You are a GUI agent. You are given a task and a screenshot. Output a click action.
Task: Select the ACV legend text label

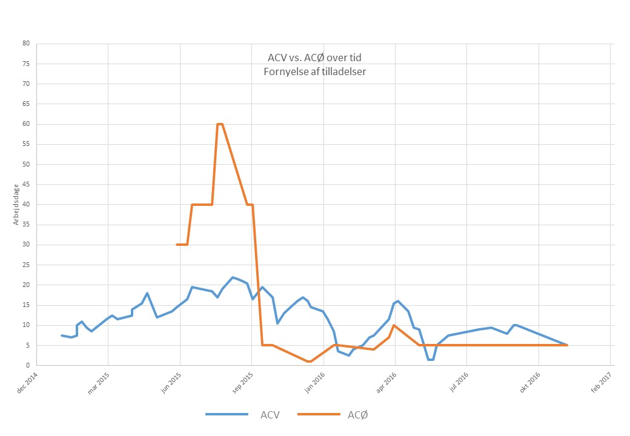270,415
